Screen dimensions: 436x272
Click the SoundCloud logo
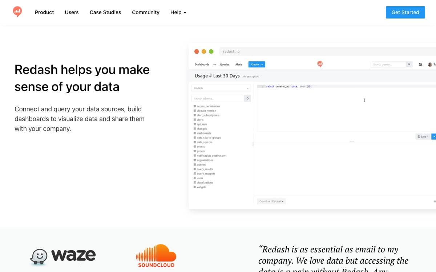click(156, 255)
